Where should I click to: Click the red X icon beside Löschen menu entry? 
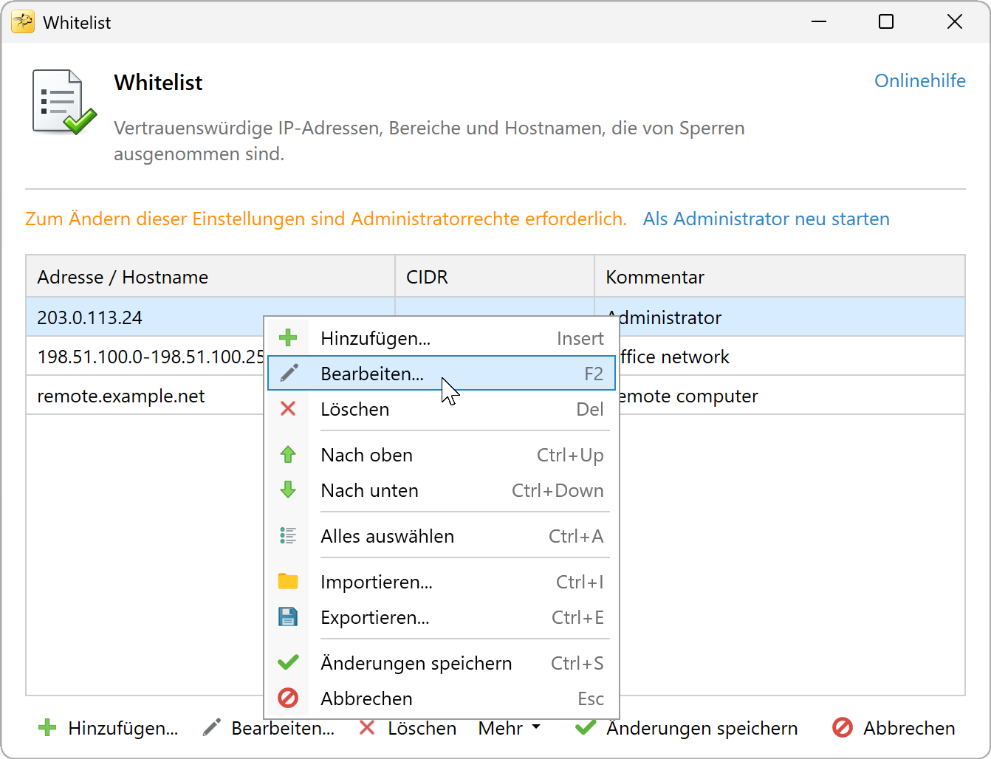288,409
